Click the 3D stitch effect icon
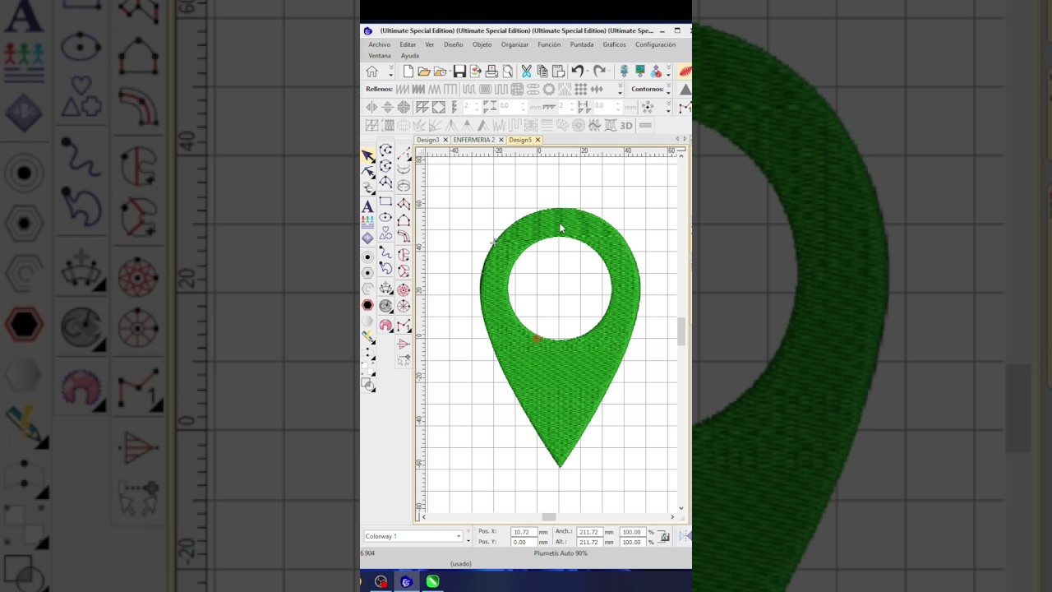The image size is (1052, 592). coord(626,125)
